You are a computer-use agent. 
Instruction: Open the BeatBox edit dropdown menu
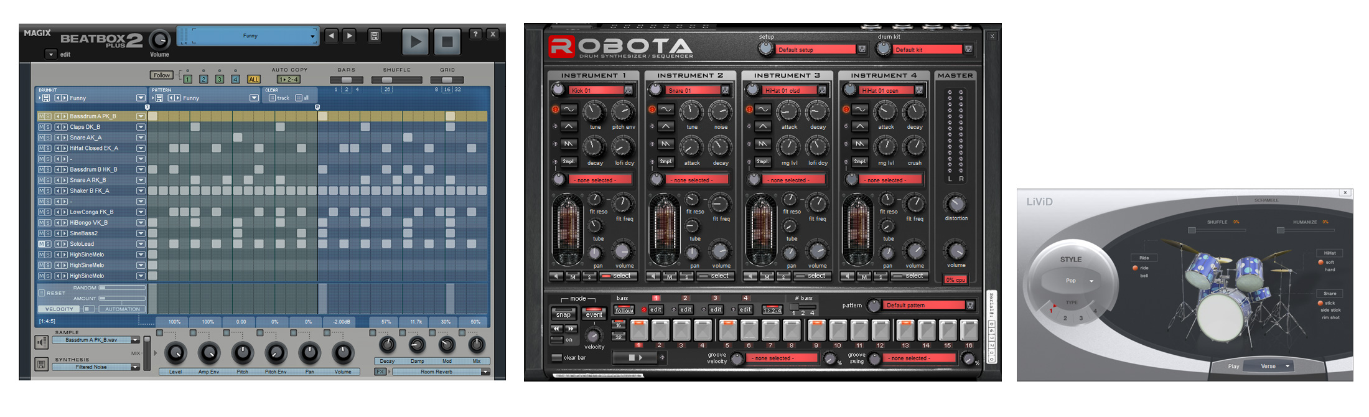[51, 54]
